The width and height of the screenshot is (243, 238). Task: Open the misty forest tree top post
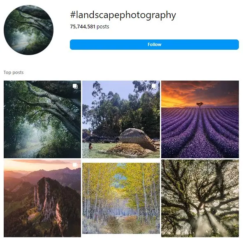42,119
